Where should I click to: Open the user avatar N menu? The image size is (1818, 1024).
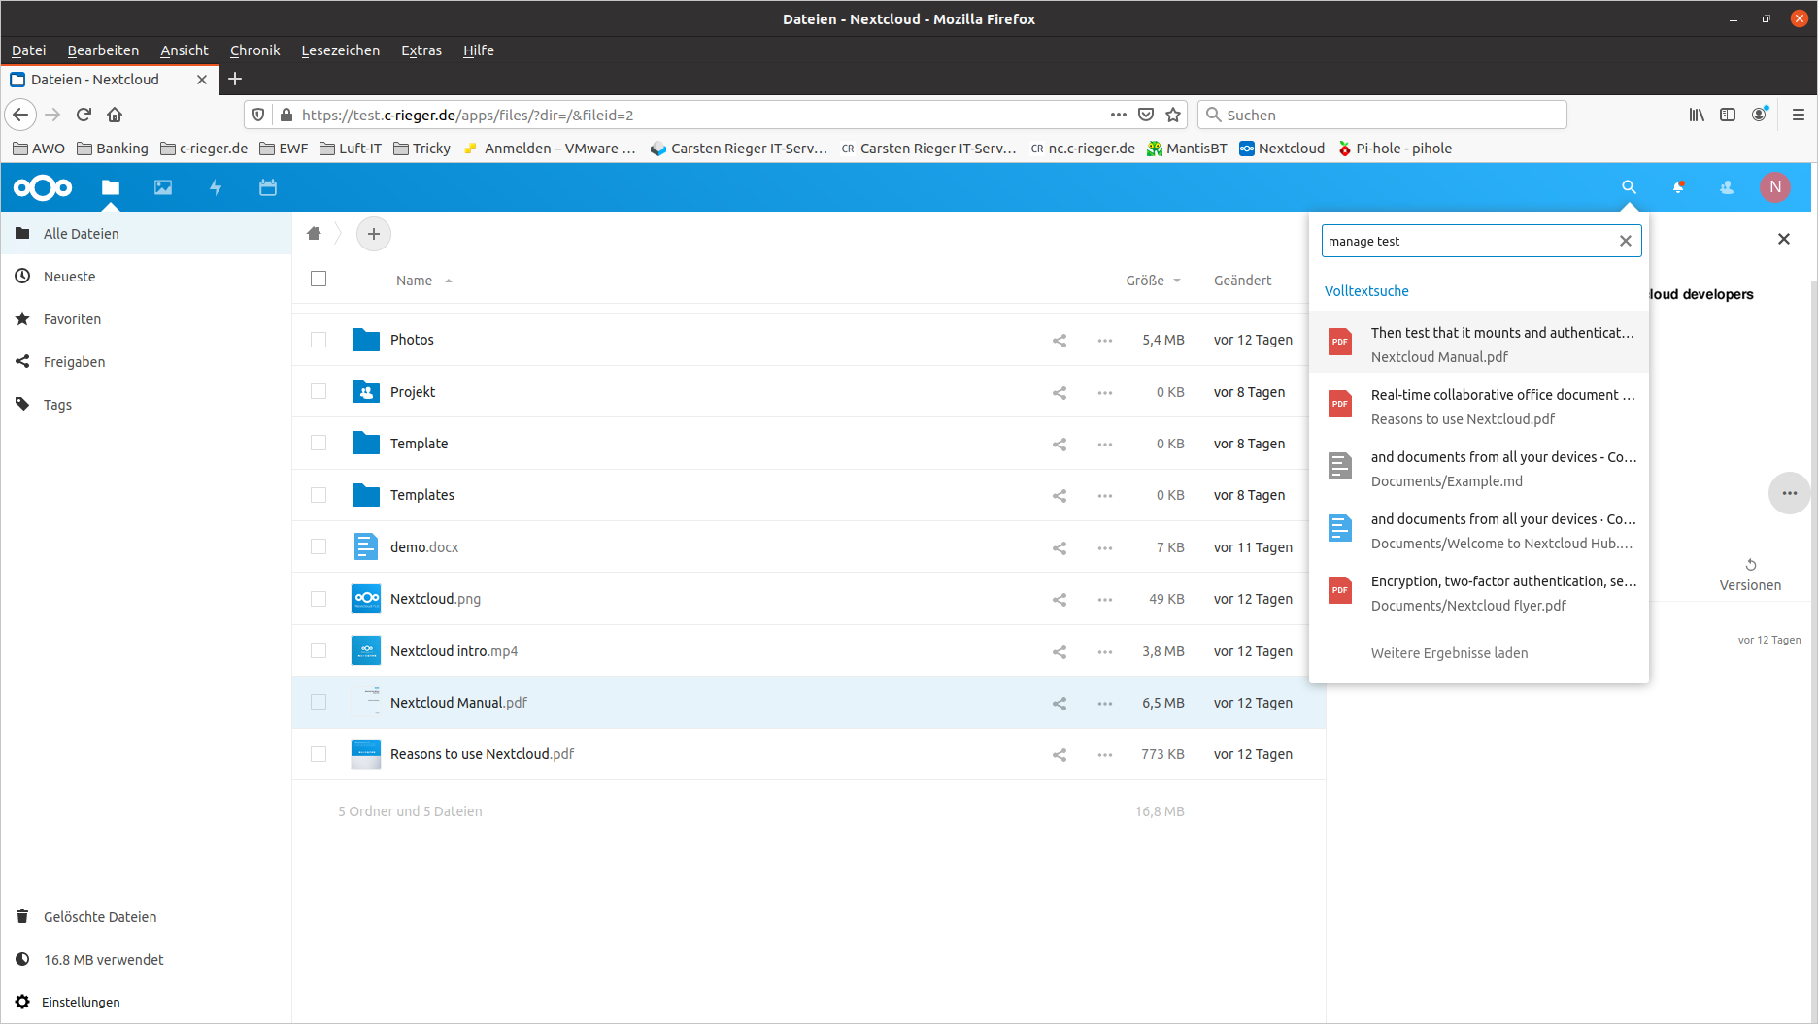point(1775,187)
